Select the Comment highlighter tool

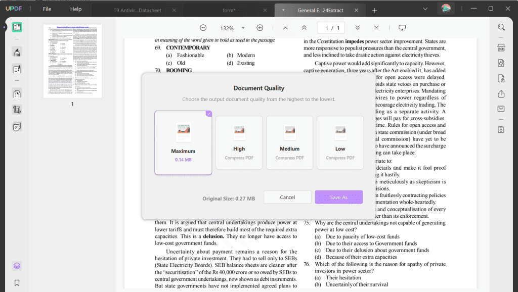(x=17, y=52)
